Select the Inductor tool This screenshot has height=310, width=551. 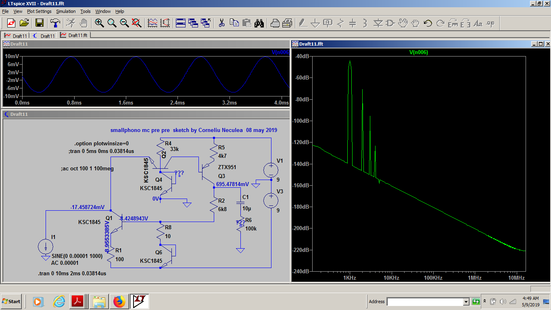coord(365,23)
